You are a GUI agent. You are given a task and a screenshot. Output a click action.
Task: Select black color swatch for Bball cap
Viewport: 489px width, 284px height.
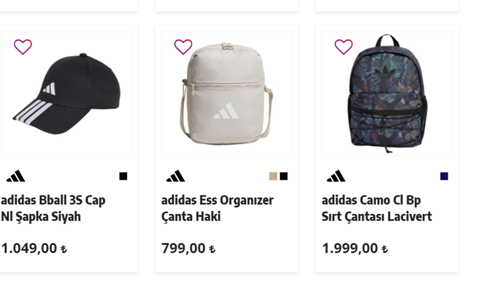point(123,176)
